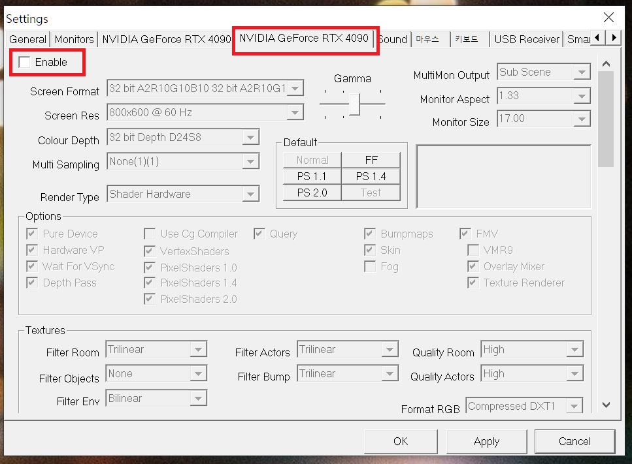
Task: Toggle PixelShaders 1.4 checkbox
Action: point(150,283)
